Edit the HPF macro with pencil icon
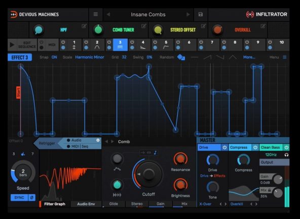 pos(84,26)
